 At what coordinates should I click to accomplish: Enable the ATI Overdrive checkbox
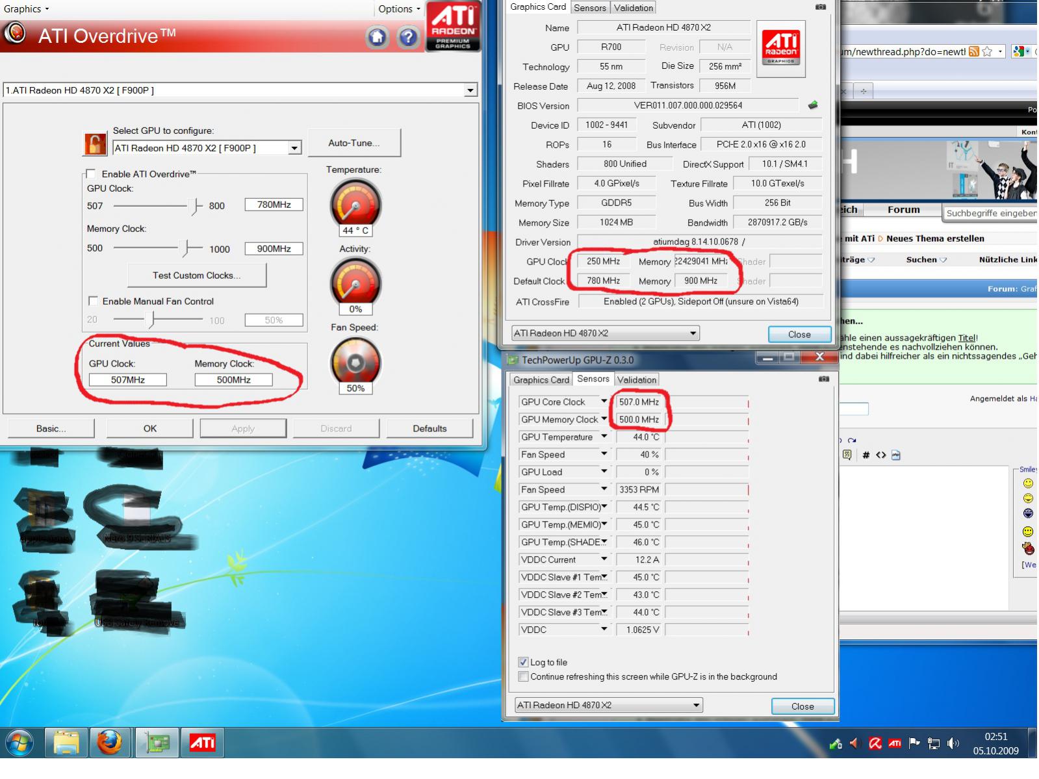[x=91, y=173]
